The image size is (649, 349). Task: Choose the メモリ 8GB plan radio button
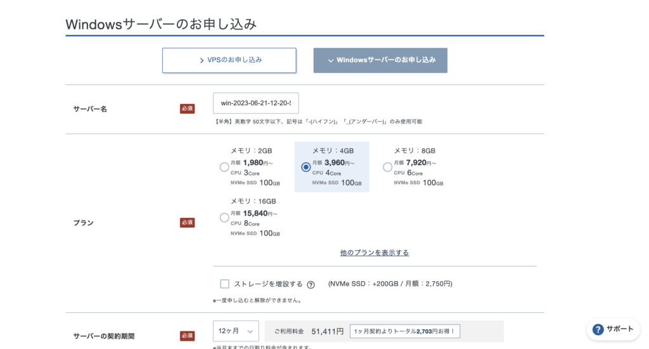pyautogui.click(x=387, y=167)
